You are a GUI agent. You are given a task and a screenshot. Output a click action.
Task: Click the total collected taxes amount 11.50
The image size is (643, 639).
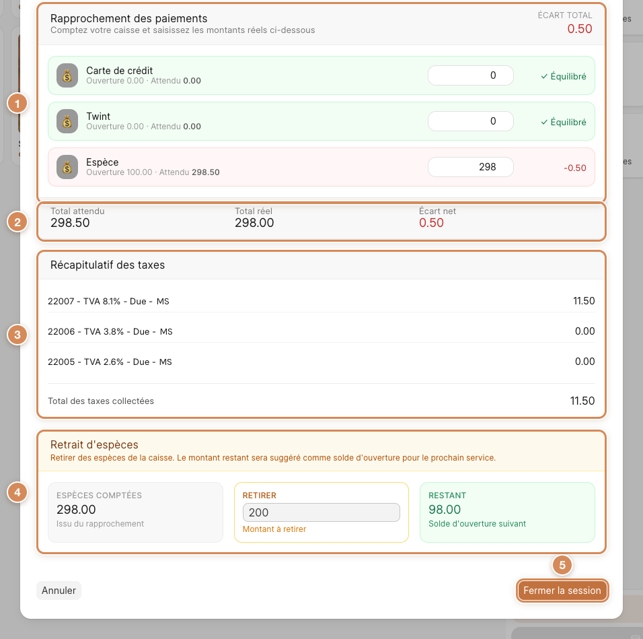[582, 401]
